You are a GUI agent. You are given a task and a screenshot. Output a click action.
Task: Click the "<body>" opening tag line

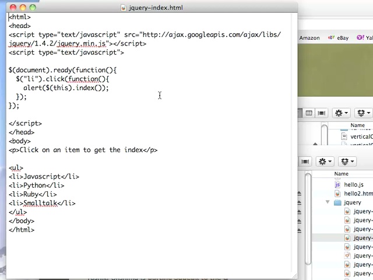pyautogui.click(x=19, y=141)
